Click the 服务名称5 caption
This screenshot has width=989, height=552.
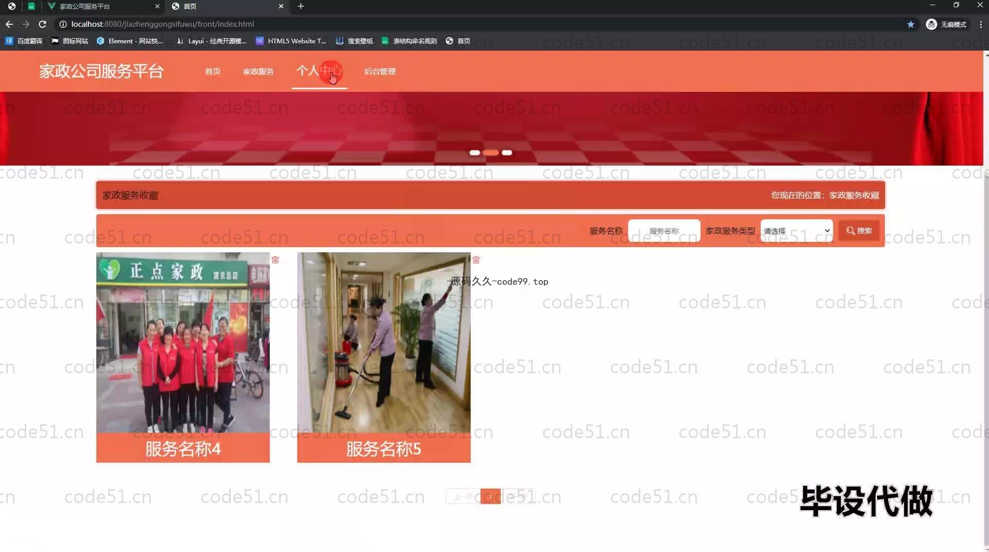click(x=384, y=449)
